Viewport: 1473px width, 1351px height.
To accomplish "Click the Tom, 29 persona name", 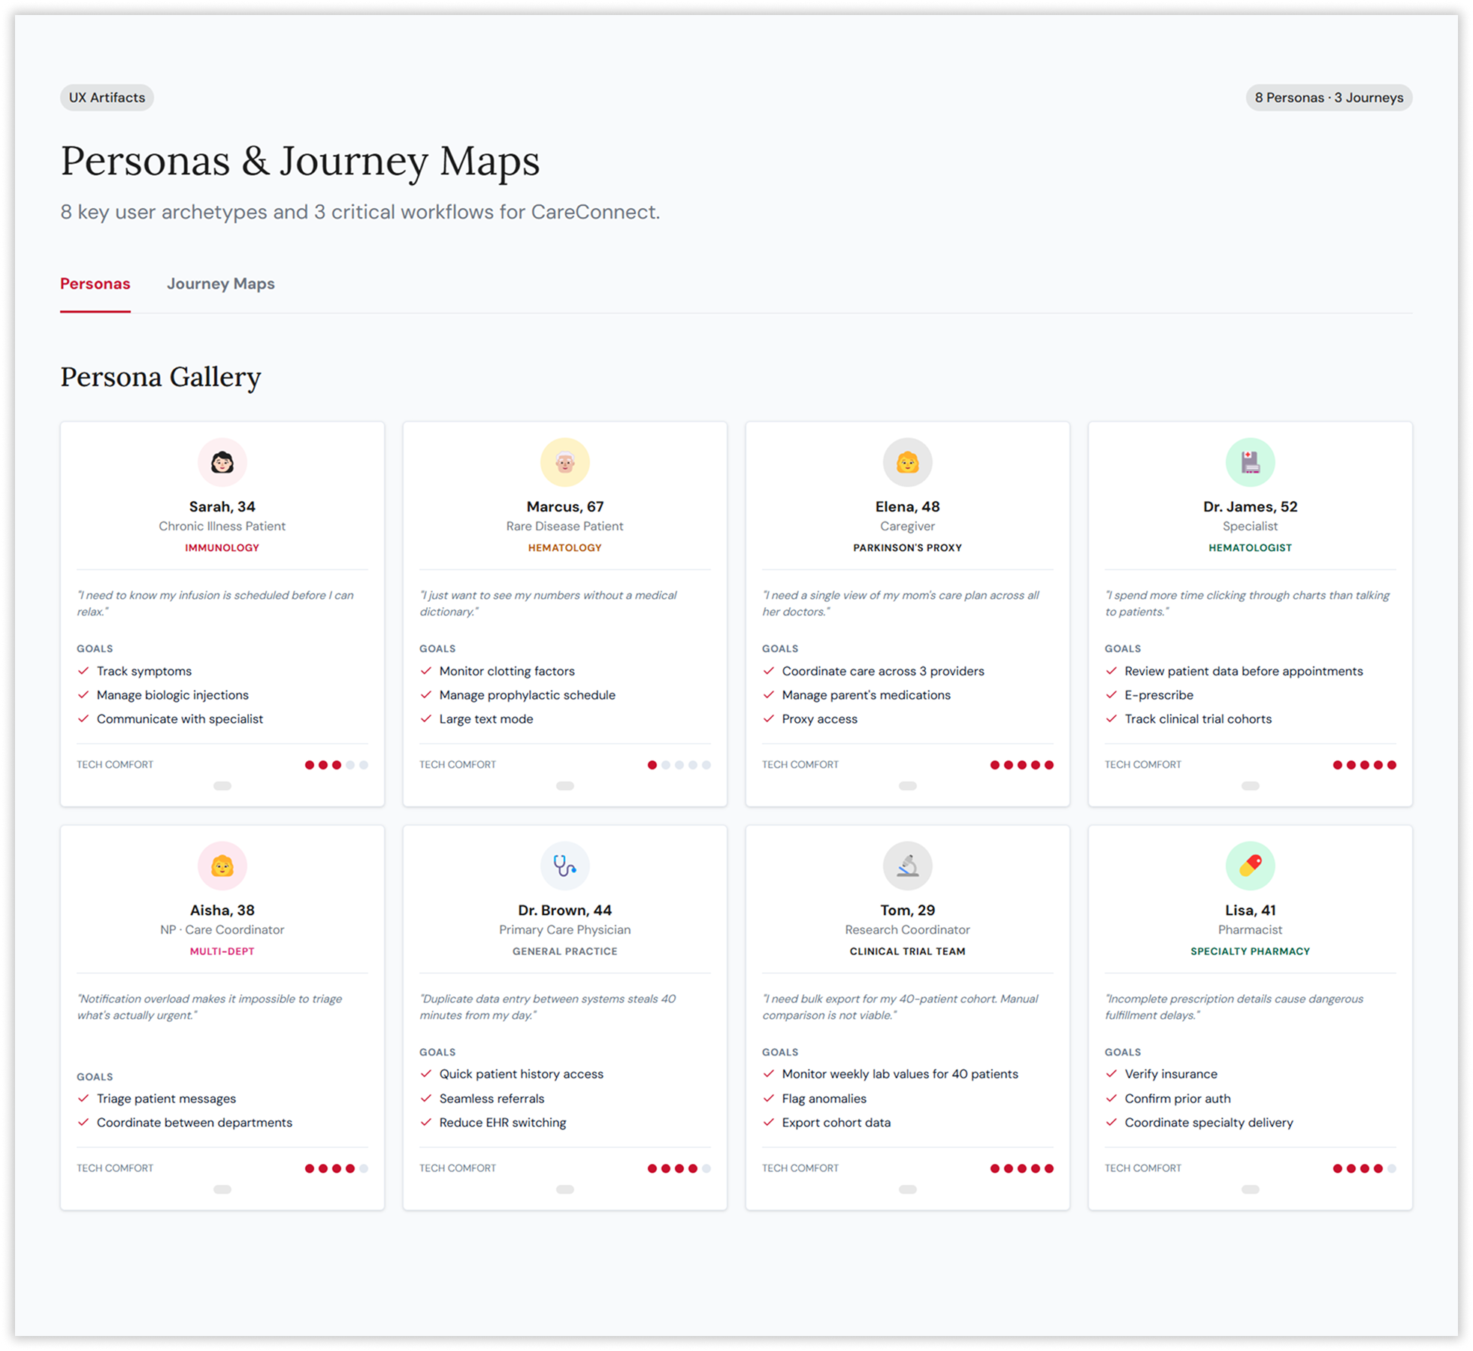I will tap(907, 910).
